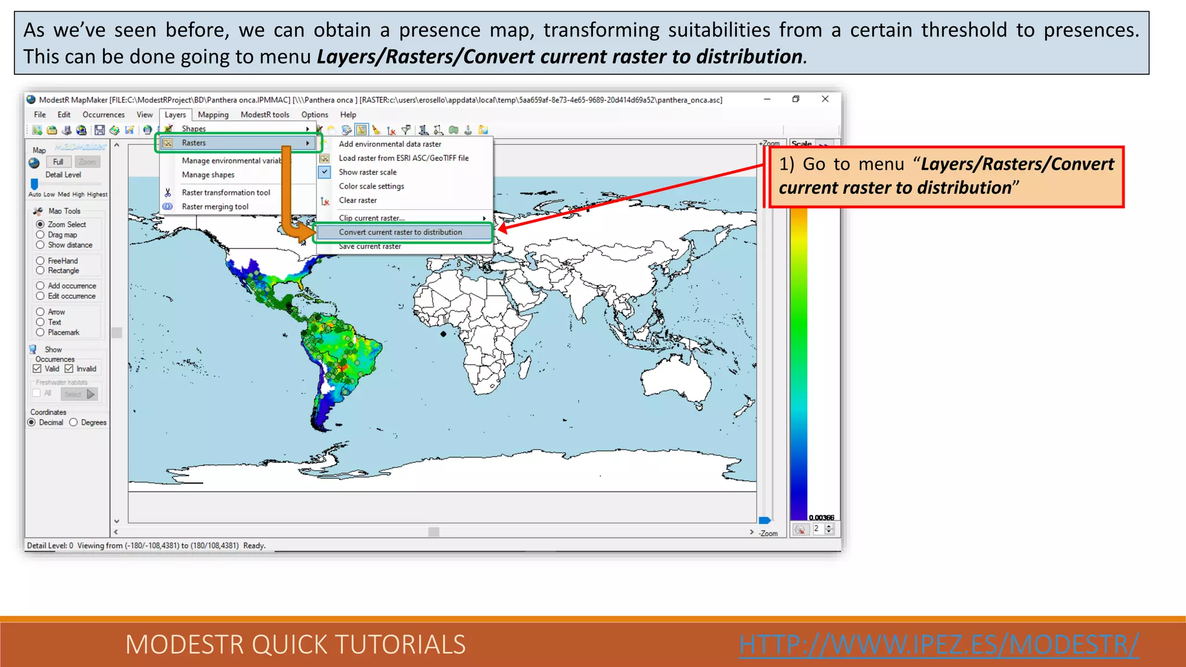Click the horizontal scrollbar thumb below map
Viewport: 1186px width, 667px height.
click(434, 532)
